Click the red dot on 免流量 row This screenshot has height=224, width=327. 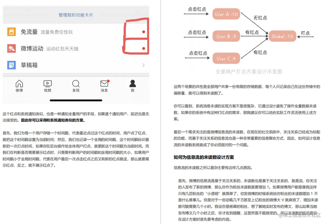[x=143, y=32]
